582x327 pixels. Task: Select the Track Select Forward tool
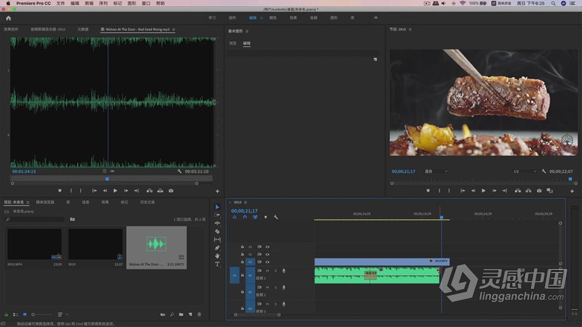click(217, 215)
